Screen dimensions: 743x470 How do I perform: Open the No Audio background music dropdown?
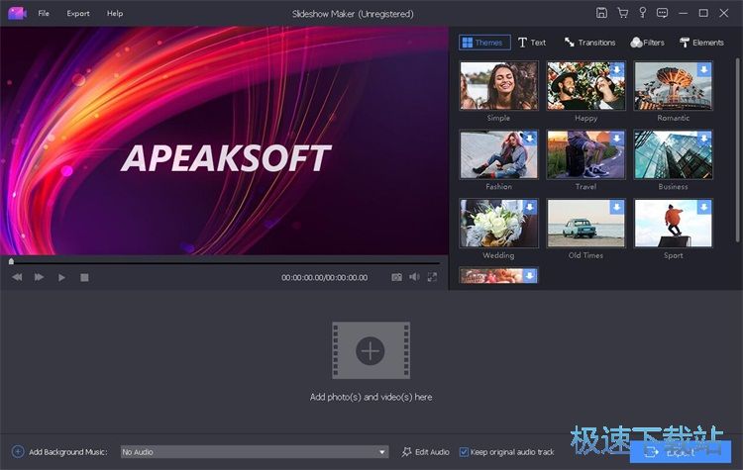pyautogui.click(x=255, y=452)
